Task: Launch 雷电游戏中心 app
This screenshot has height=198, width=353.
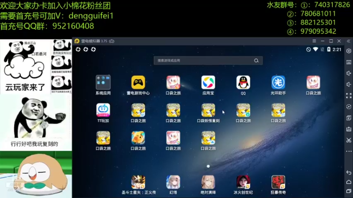Action: point(138,82)
